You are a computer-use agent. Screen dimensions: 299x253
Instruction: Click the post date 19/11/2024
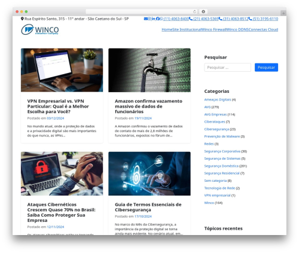click(x=143, y=118)
